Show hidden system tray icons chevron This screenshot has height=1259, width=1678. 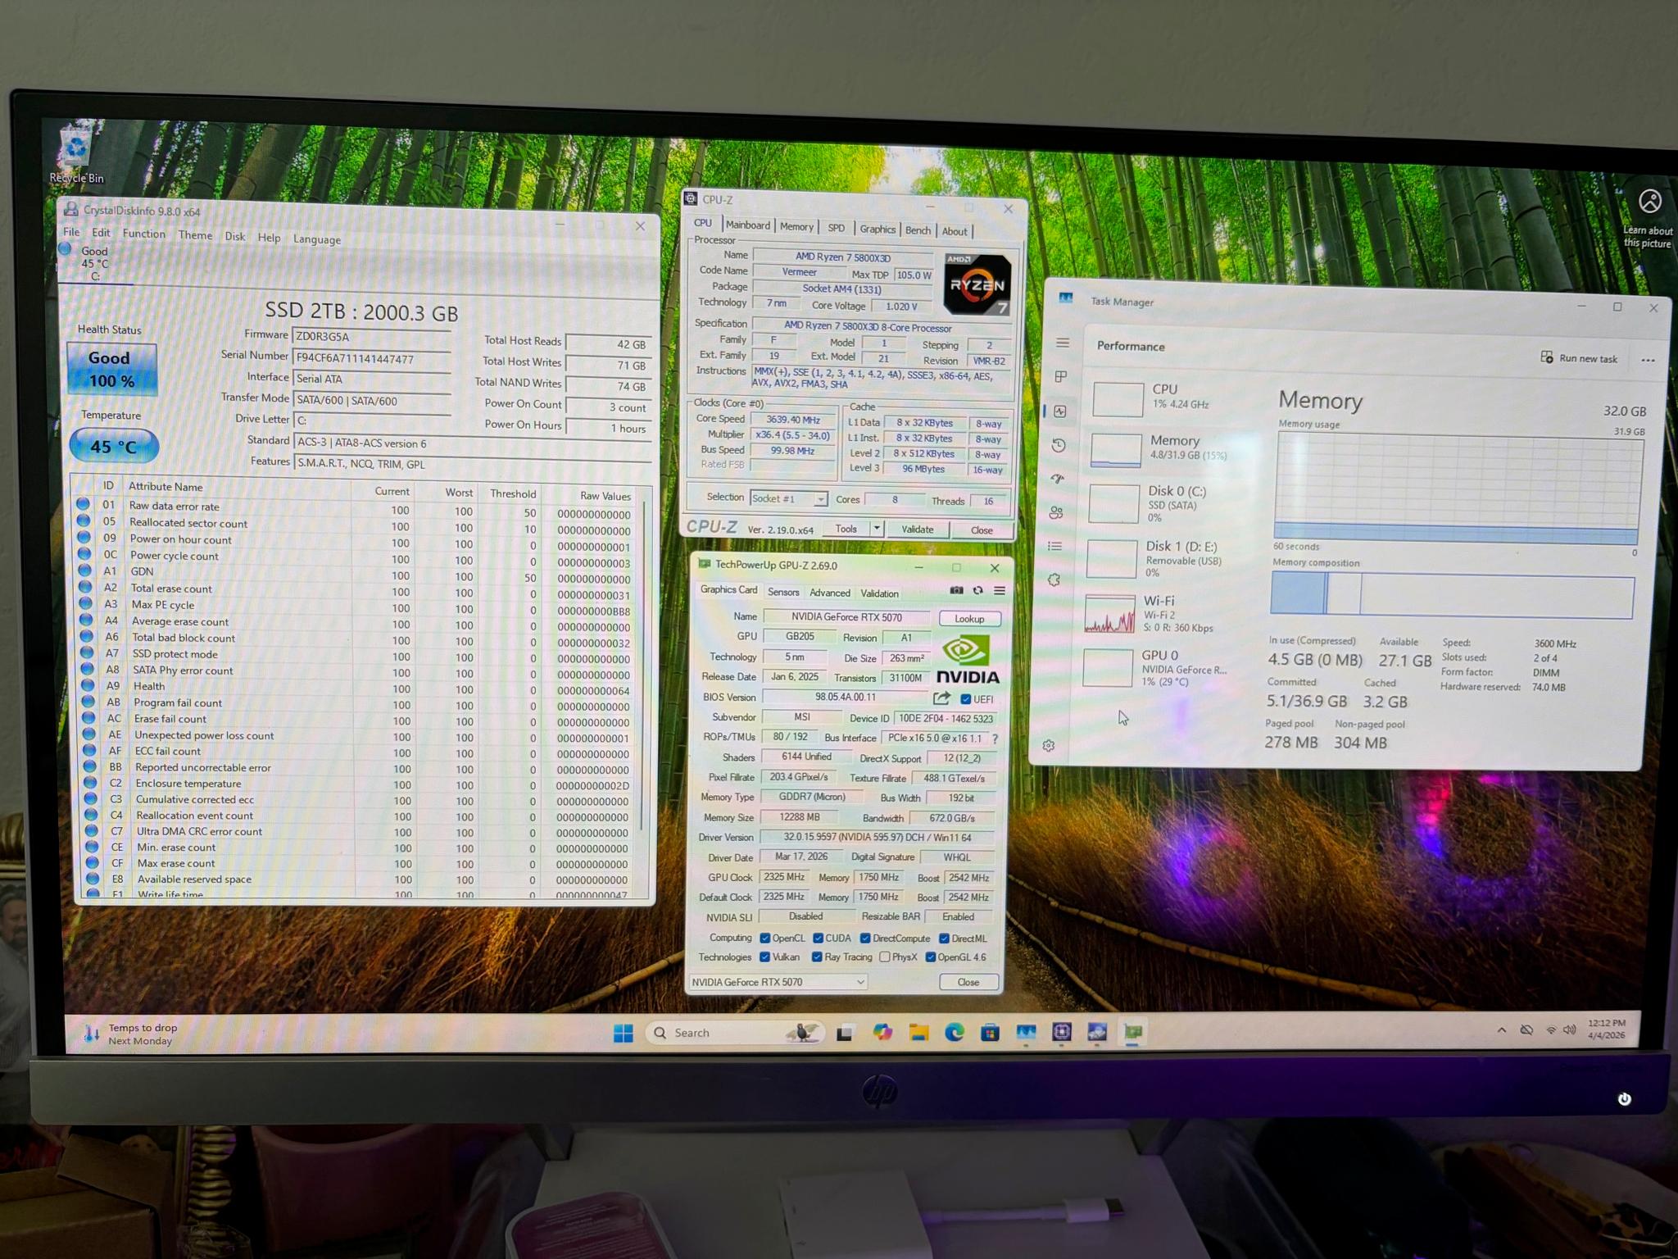pos(1501,1030)
